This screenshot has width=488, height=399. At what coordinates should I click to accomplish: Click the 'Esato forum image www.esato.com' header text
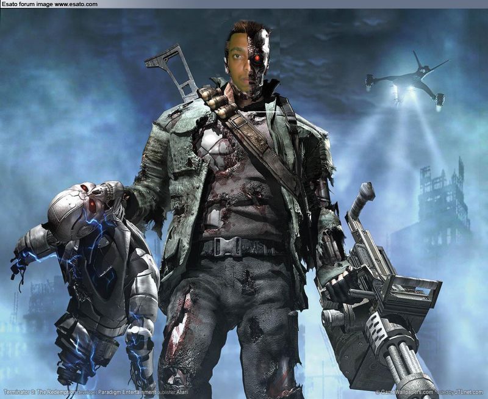(x=49, y=4)
